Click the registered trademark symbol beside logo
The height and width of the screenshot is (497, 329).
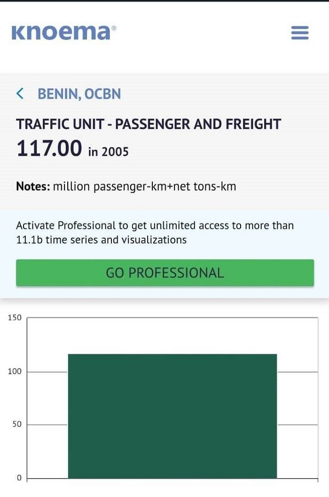click(113, 28)
